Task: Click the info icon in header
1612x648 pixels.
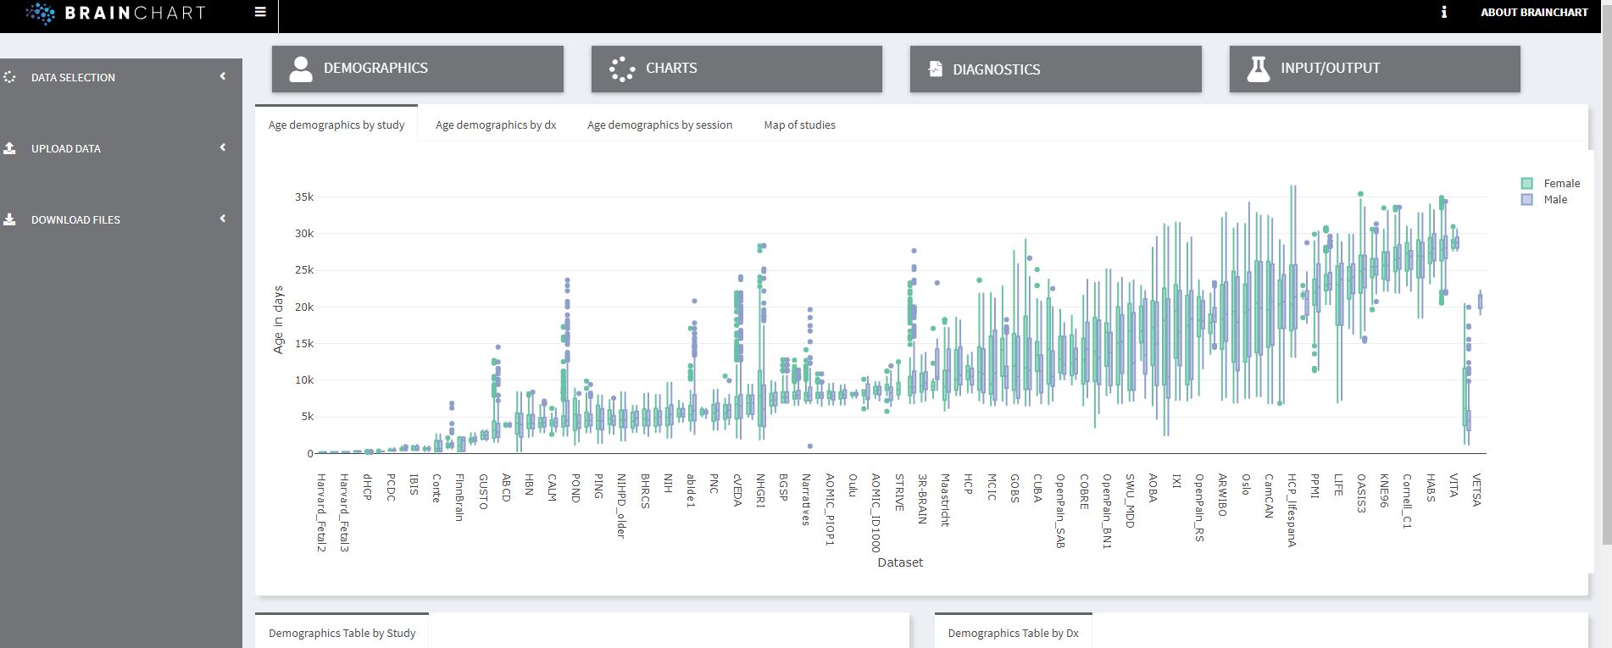Action: click(x=1443, y=13)
